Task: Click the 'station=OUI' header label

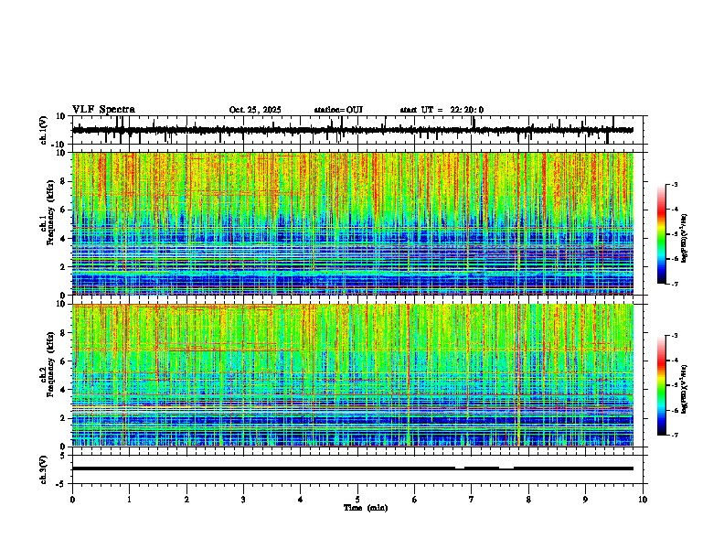Action: (338, 110)
